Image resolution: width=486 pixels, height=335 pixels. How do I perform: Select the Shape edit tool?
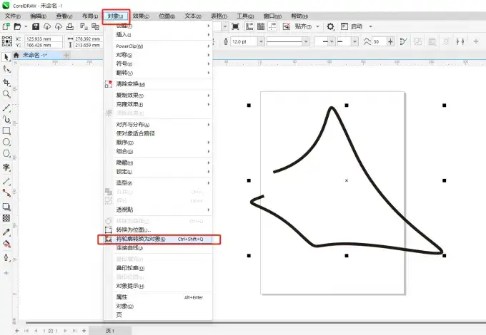click(6, 69)
